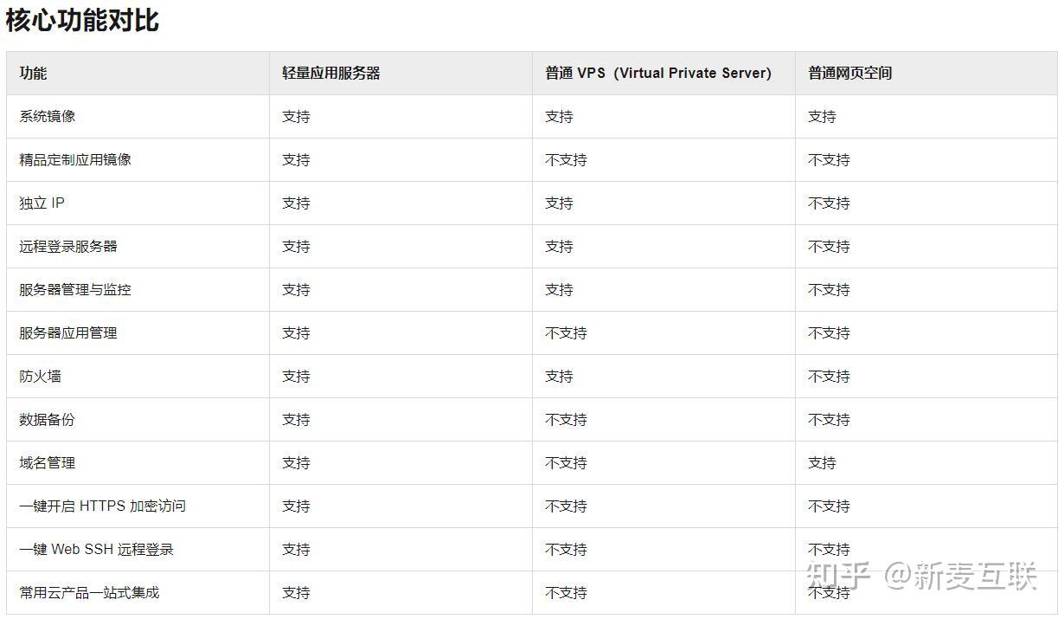This screenshot has height=619, width=1064.
Task: Click the 普通 VPS (Virtual Private Server) header
Action: click(x=657, y=74)
